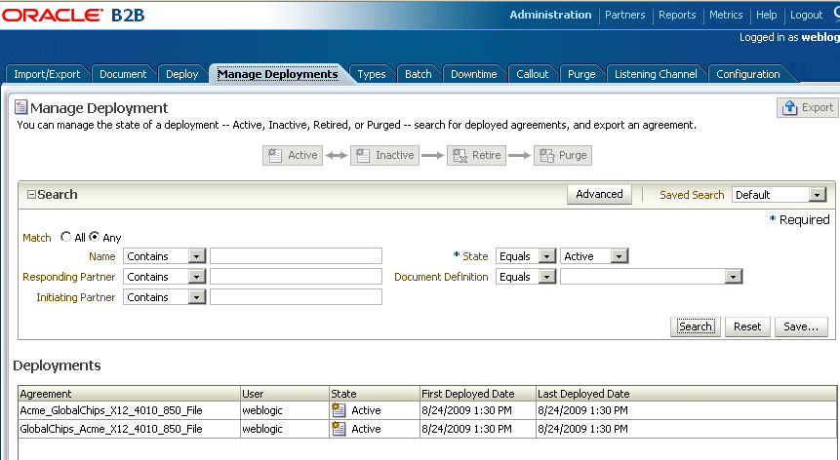
Task: Click the Initiating Partner text field
Action: 296,297
